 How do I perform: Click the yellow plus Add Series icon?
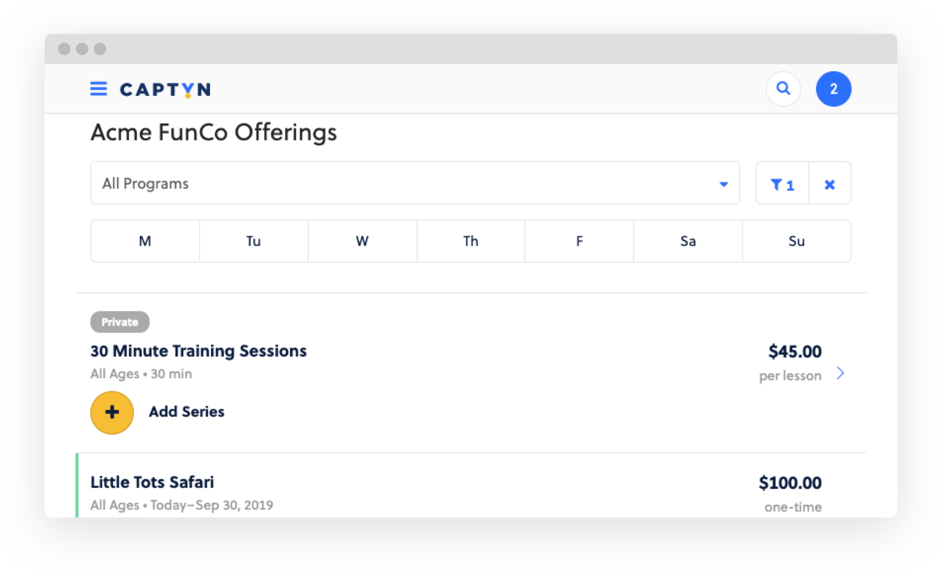(x=112, y=413)
